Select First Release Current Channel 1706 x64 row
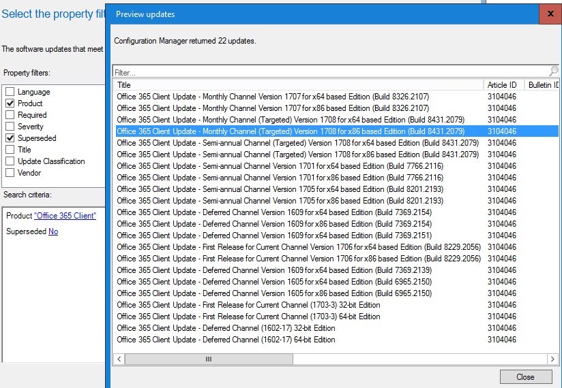Screen dimensions: 562x388 [337, 247]
